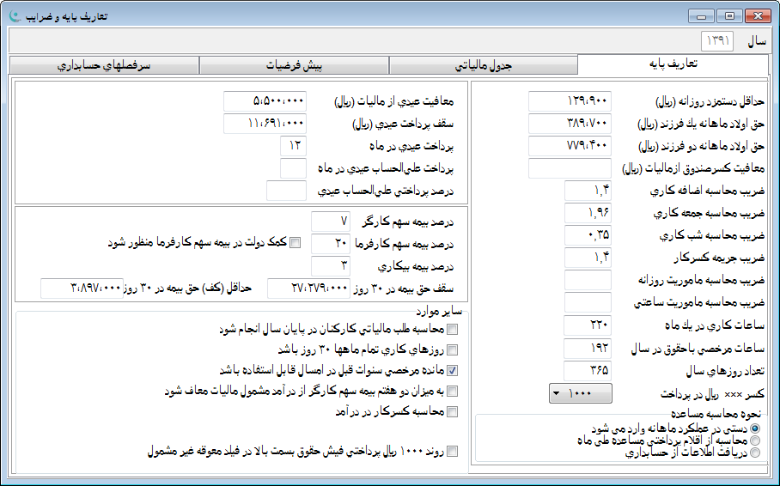The image size is (780, 486).
Task: Click the درصد بيمه سهم کارگر field
Action: 330,222
